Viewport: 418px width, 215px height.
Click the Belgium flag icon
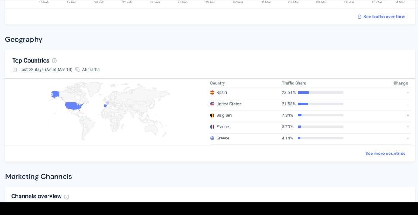point(212,115)
